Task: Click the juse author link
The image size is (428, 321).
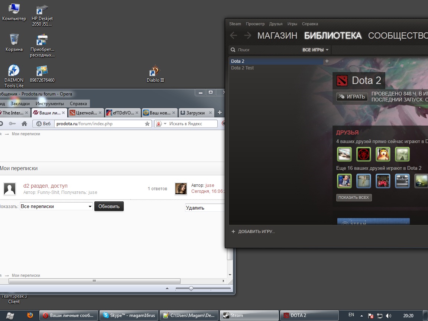Action: (210, 185)
